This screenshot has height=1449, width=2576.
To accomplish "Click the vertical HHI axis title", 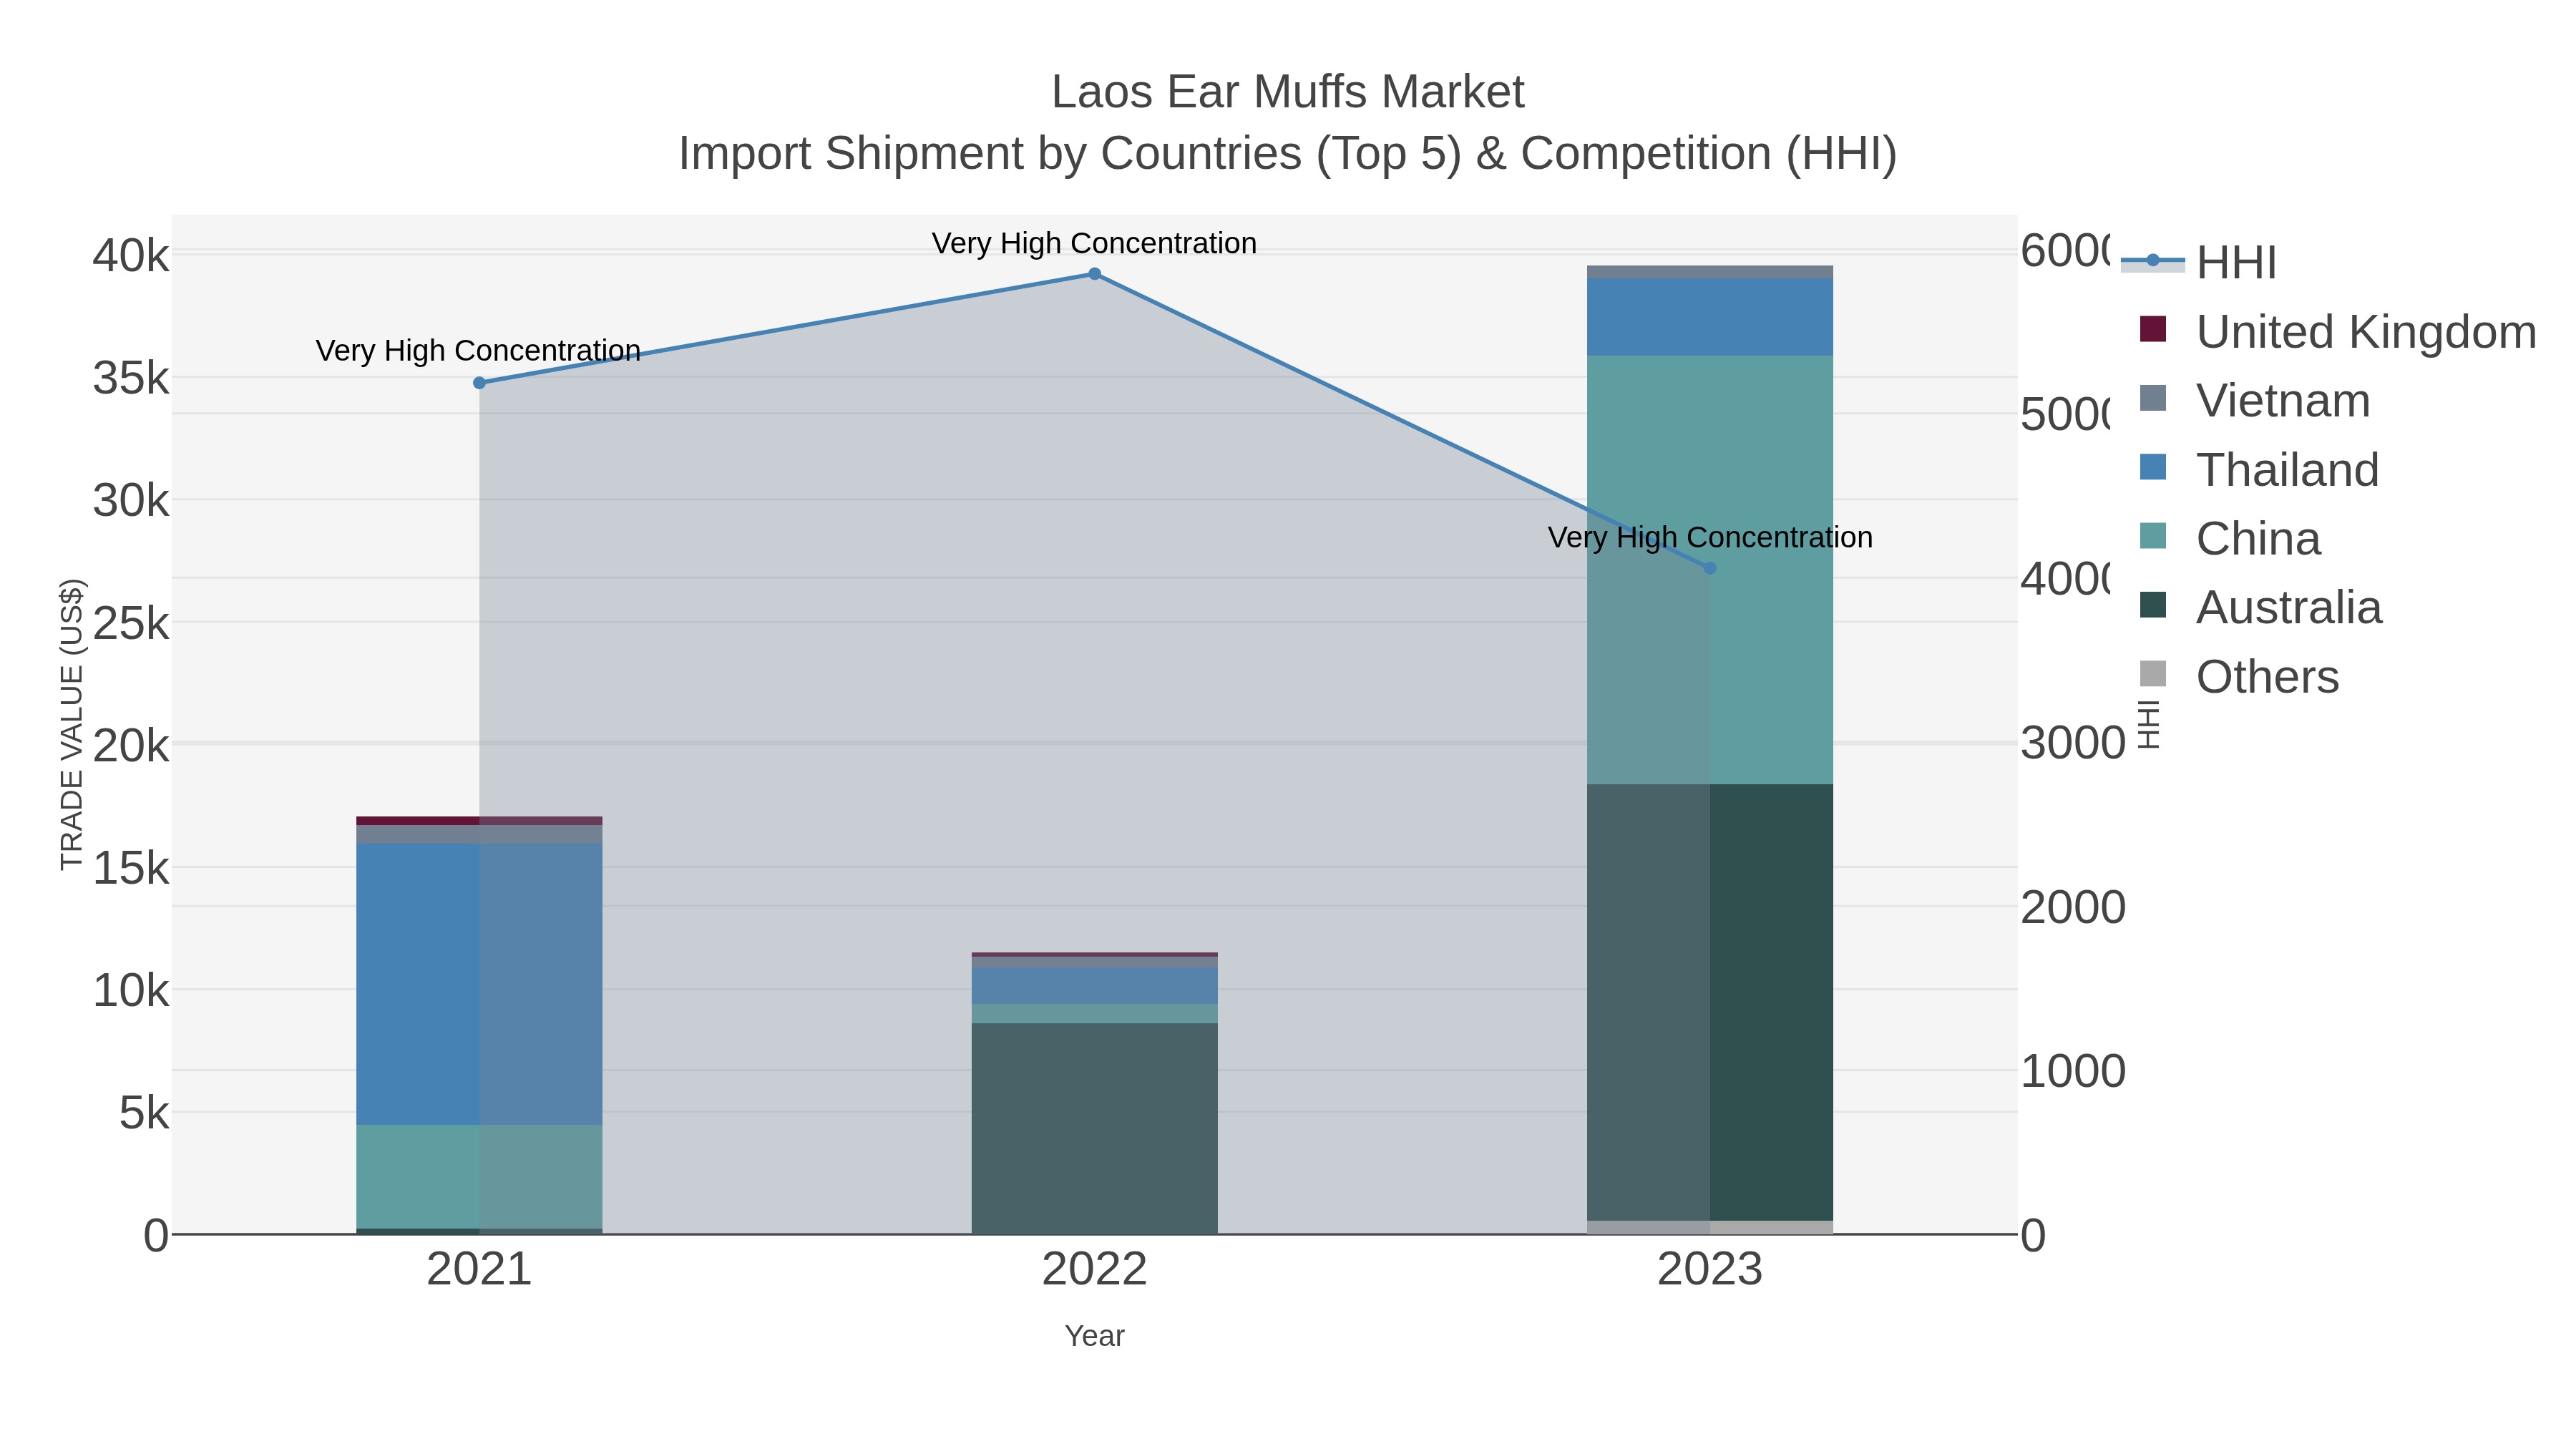I will coord(2148,724).
